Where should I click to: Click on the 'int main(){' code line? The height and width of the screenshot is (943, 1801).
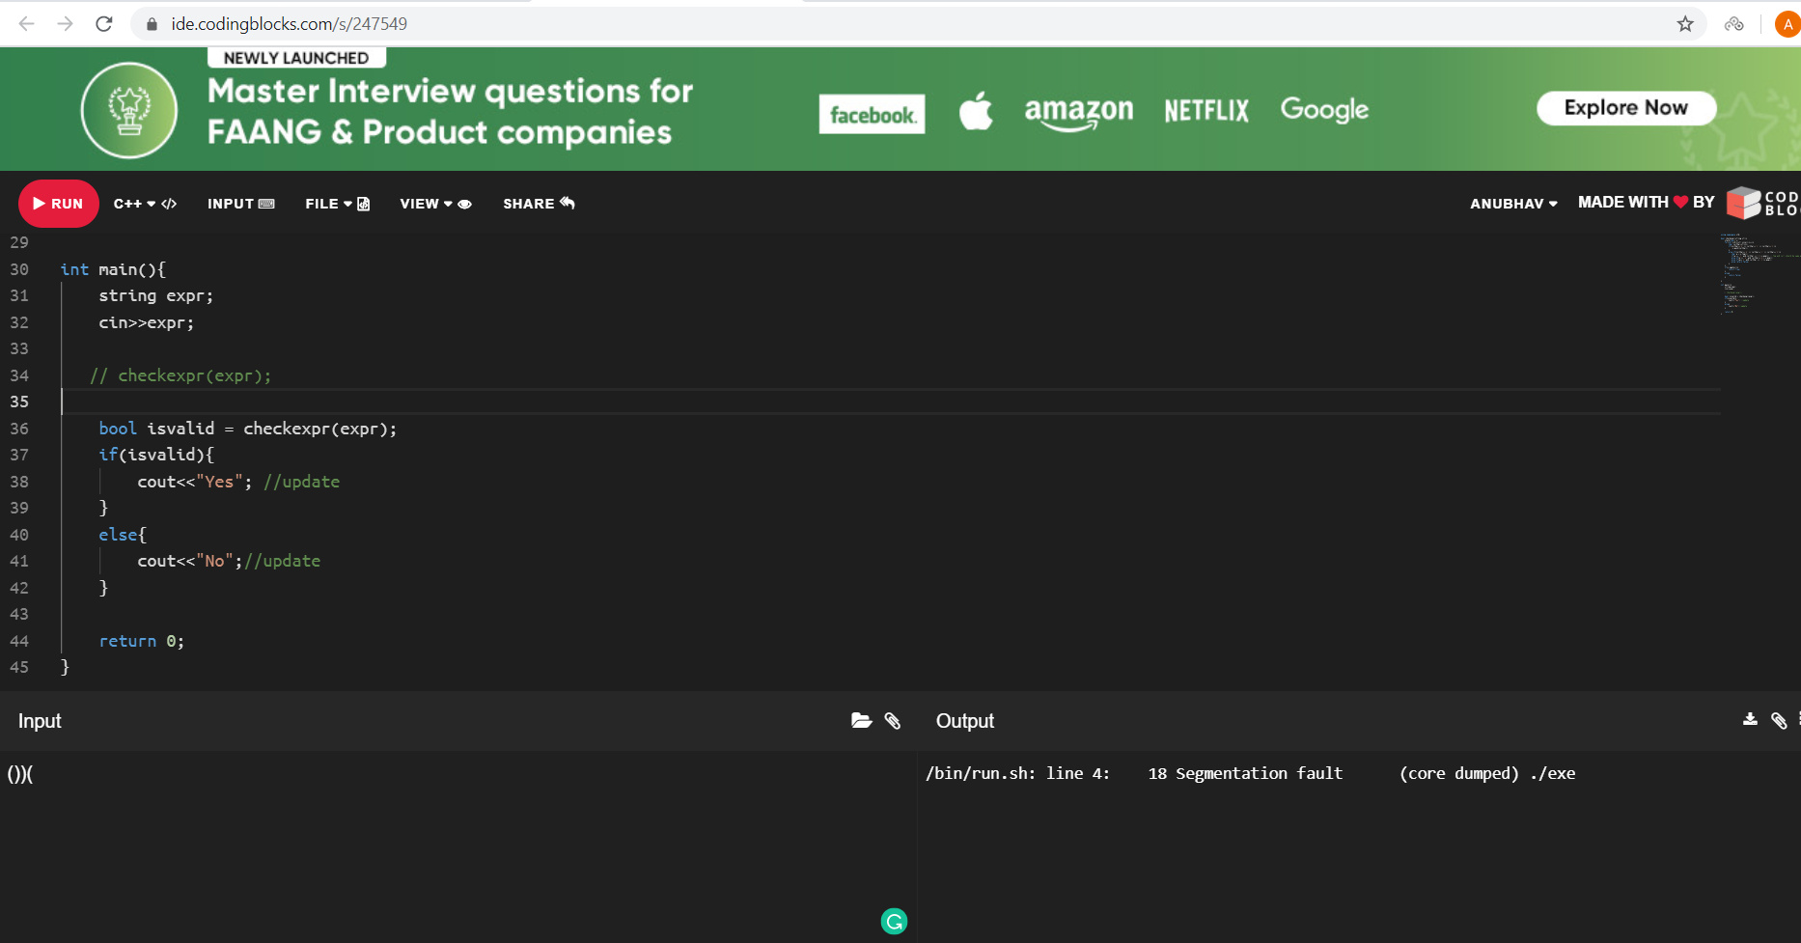pos(113,269)
